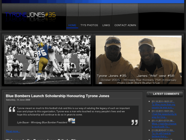Open the HOME menu item
The image size is (186, 140).
(72, 25)
